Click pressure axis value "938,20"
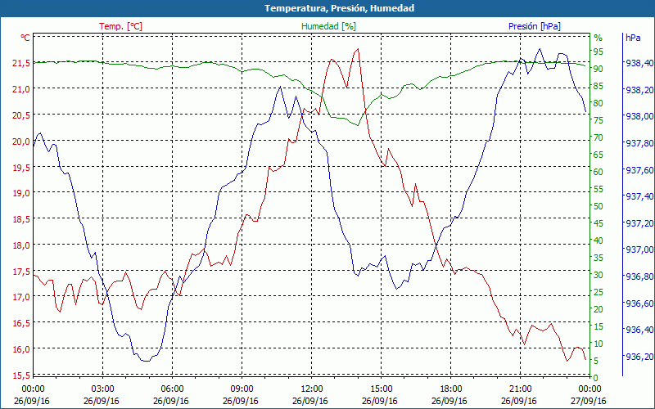This screenshot has height=409, width=655. (x=639, y=90)
